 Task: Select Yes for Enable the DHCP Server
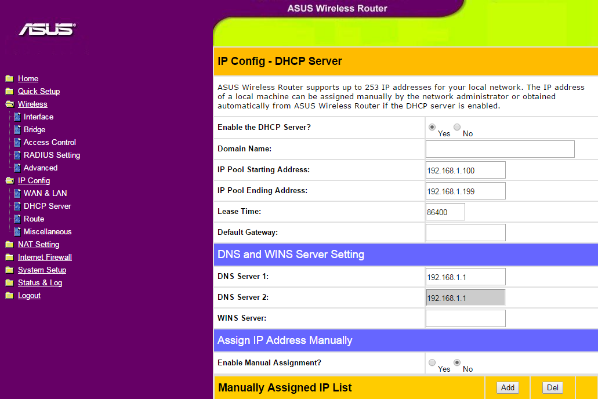[432, 127]
